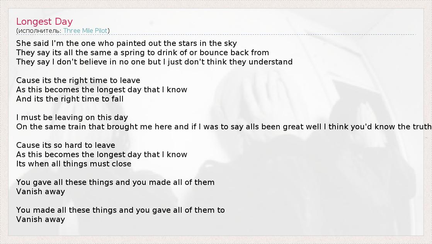Click the lyric 'And its the right time to fall'
432x244 pixels.
coord(70,99)
